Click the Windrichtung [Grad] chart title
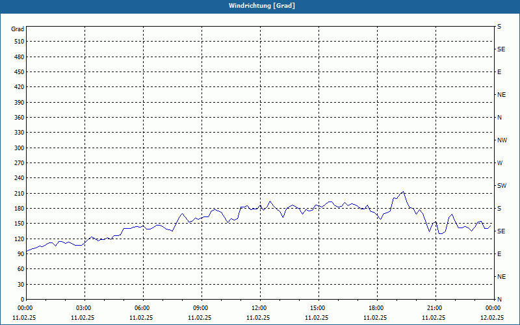This screenshot has width=520, height=325. 262,6
